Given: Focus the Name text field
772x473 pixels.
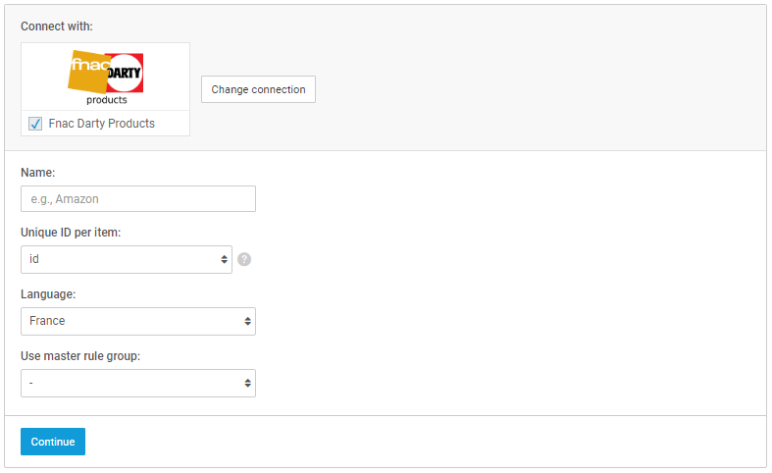Looking at the screenshot, I should click(138, 198).
